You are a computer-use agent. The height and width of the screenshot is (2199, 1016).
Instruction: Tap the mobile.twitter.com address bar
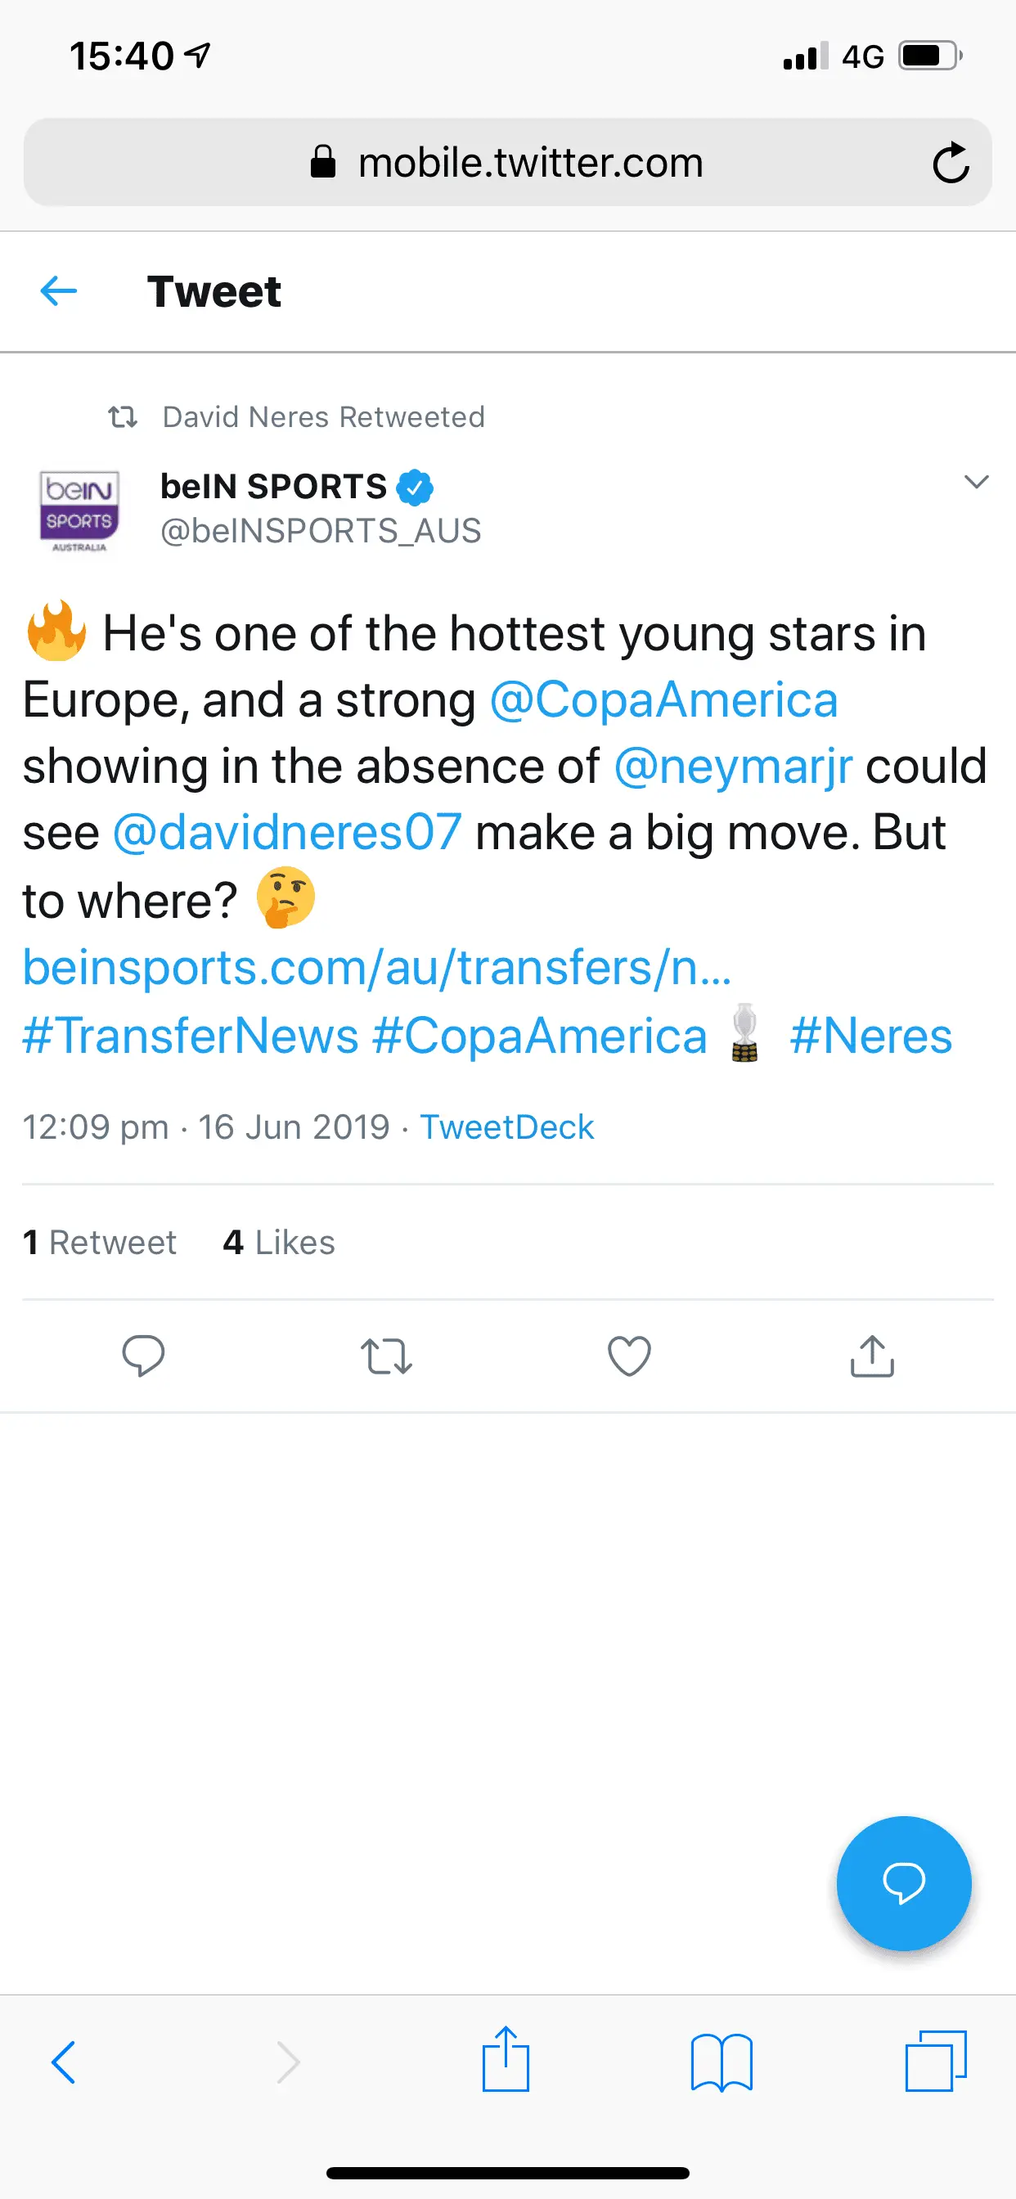(506, 163)
